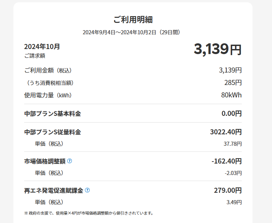The height and width of the screenshot is (223, 272).
Task: Select the ご利用金額（税込） label
Action: coord(48,71)
